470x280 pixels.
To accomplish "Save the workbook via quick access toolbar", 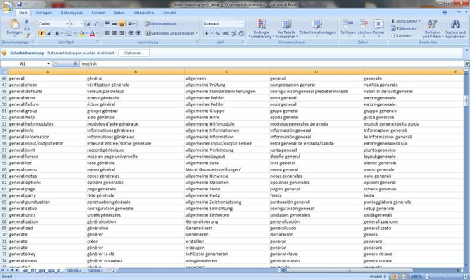I will click(x=19, y=4).
